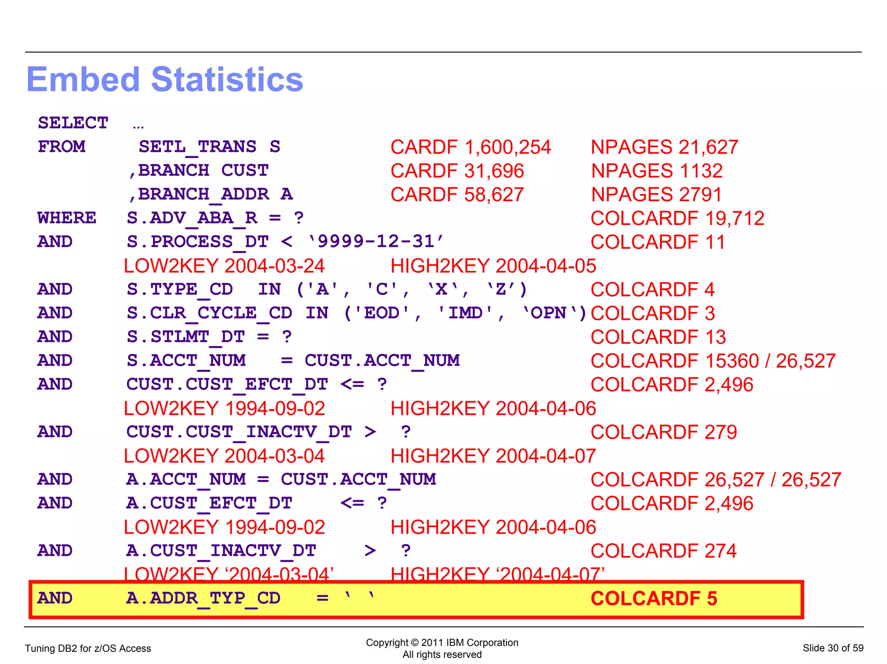Click 'CUST.CUST_INACTV_DT > ?' predicate
Image resolution: width=887 pixels, height=664 pixels.
click(x=269, y=432)
